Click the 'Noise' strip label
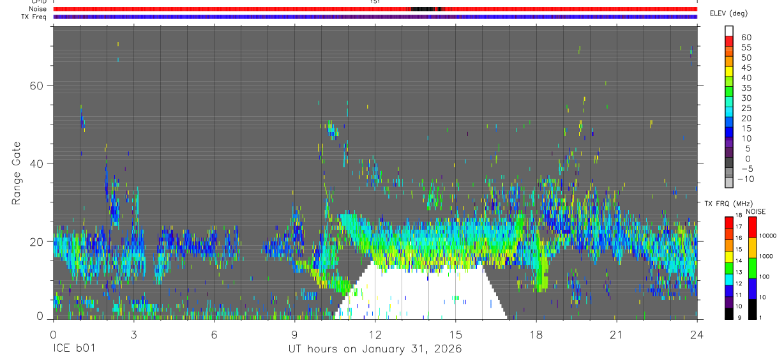This screenshot has height=362, width=784. 37,9
